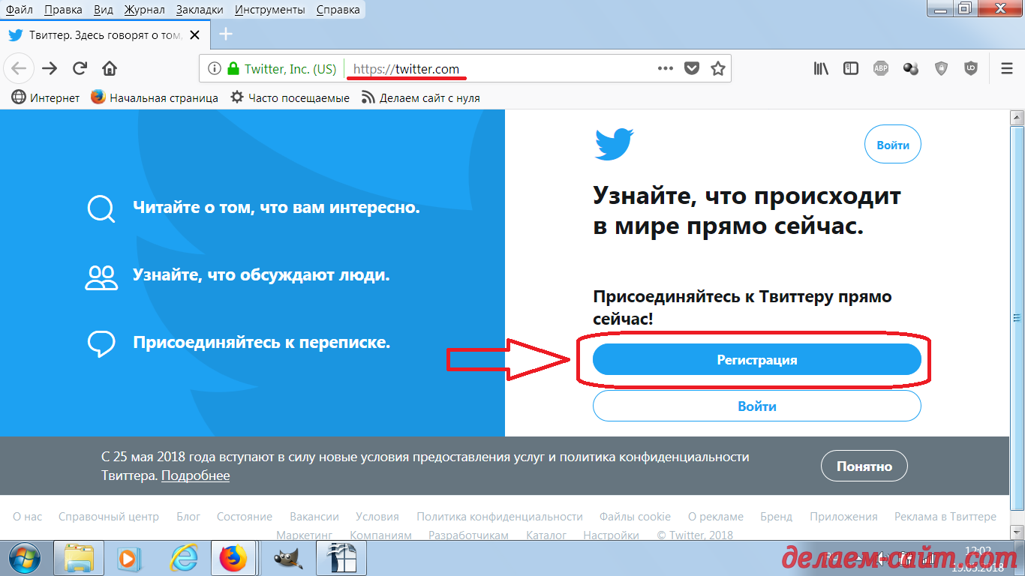Click the small Войти button near the top
The width and height of the screenshot is (1025, 576).
[893, 145]
